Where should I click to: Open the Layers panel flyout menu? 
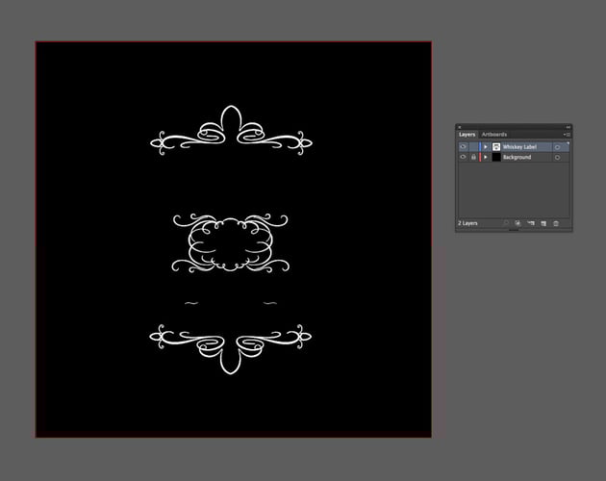click(x=567, y=135)
